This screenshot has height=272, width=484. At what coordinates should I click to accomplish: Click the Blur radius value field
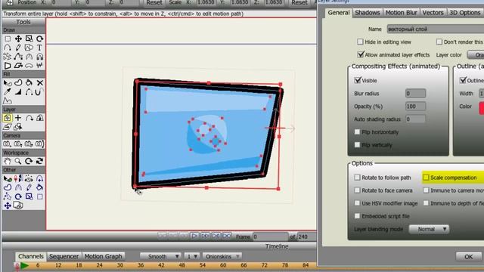pos(415,93)
